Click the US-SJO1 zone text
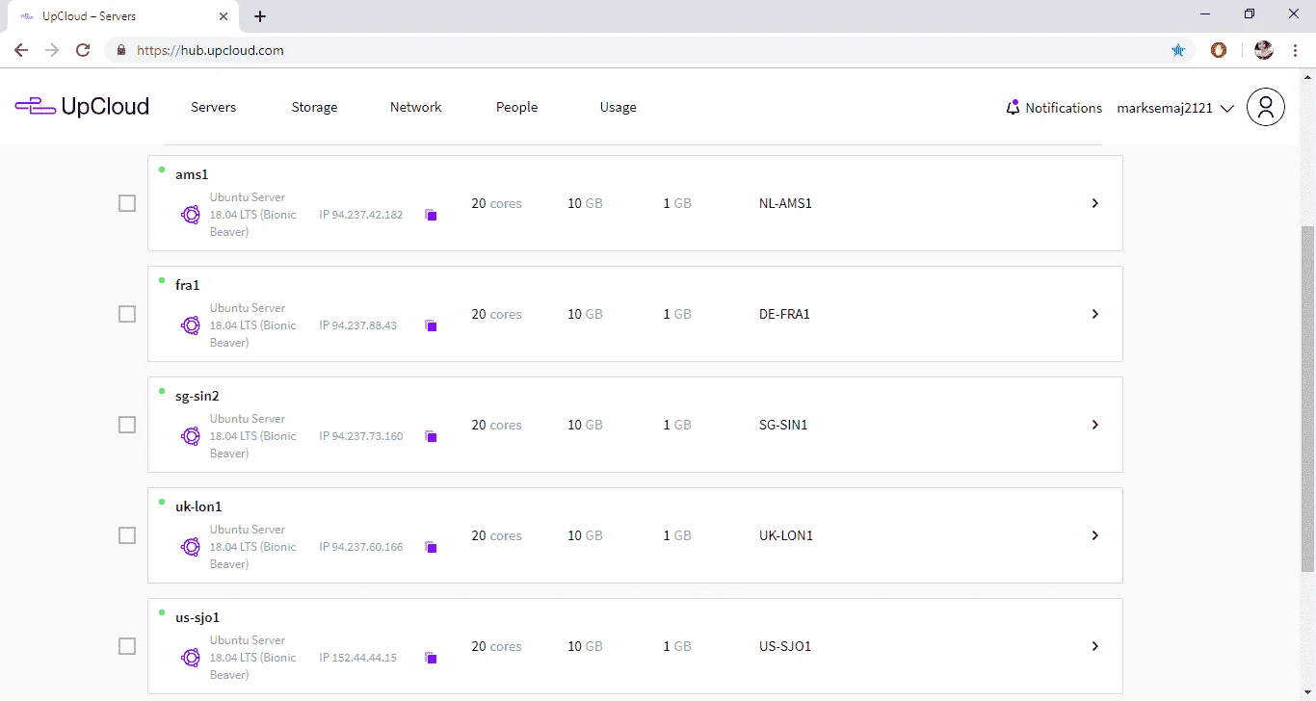 [785, 646]
